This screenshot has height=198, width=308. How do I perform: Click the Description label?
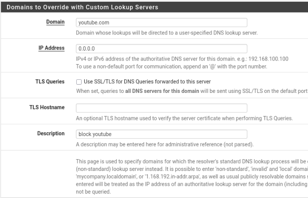51,133
